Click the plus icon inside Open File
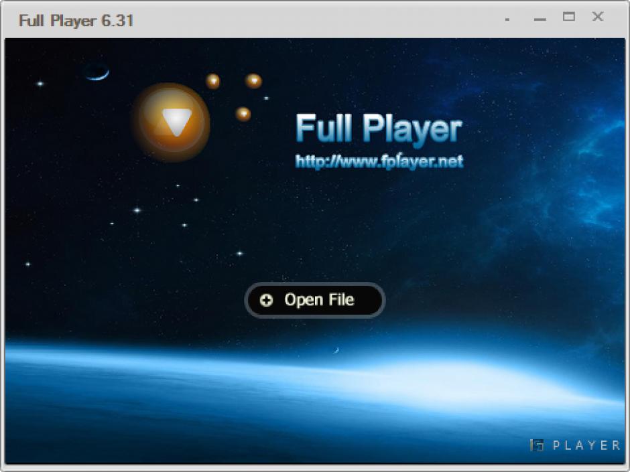The height and width of the screenshot is (472, 630). click(266, 300)
